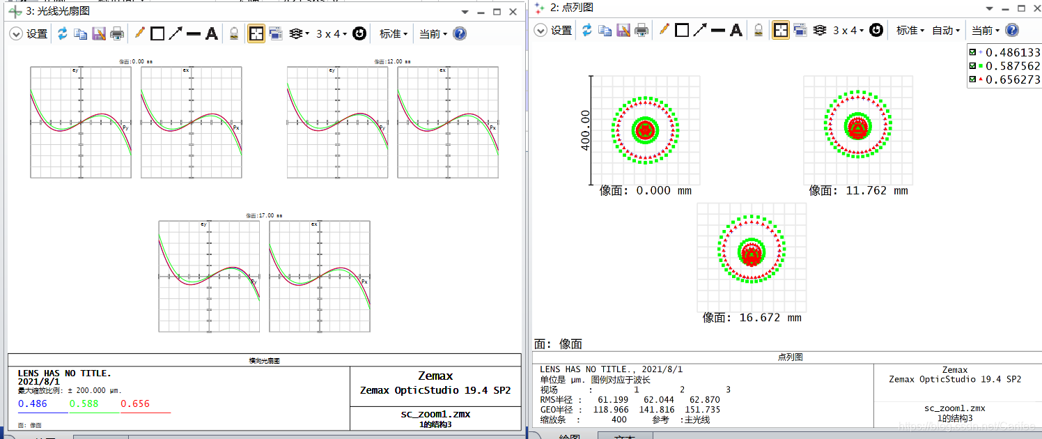Click window overlay icon in spot diagram toolbar

point(800,31)
